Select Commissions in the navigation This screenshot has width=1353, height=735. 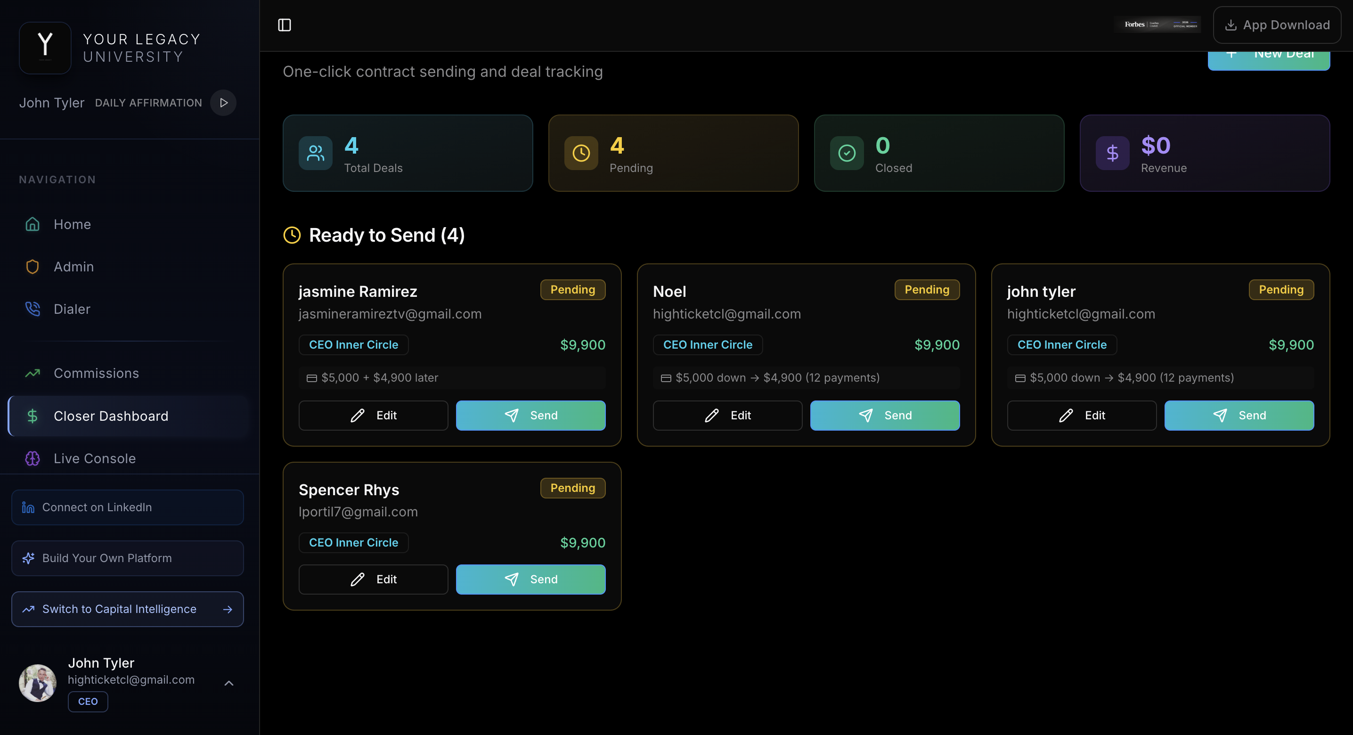coord(97,373)
